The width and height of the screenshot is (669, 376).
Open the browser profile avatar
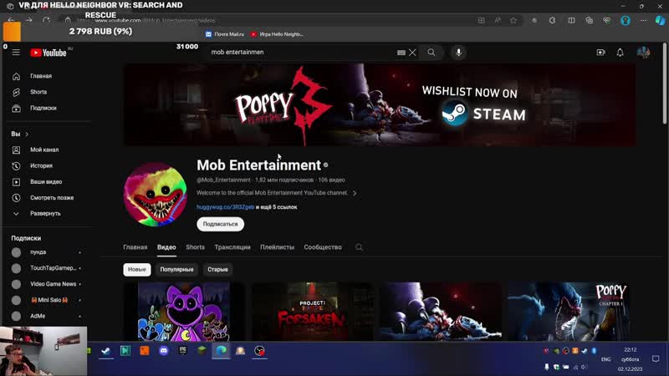click(626, 20)
